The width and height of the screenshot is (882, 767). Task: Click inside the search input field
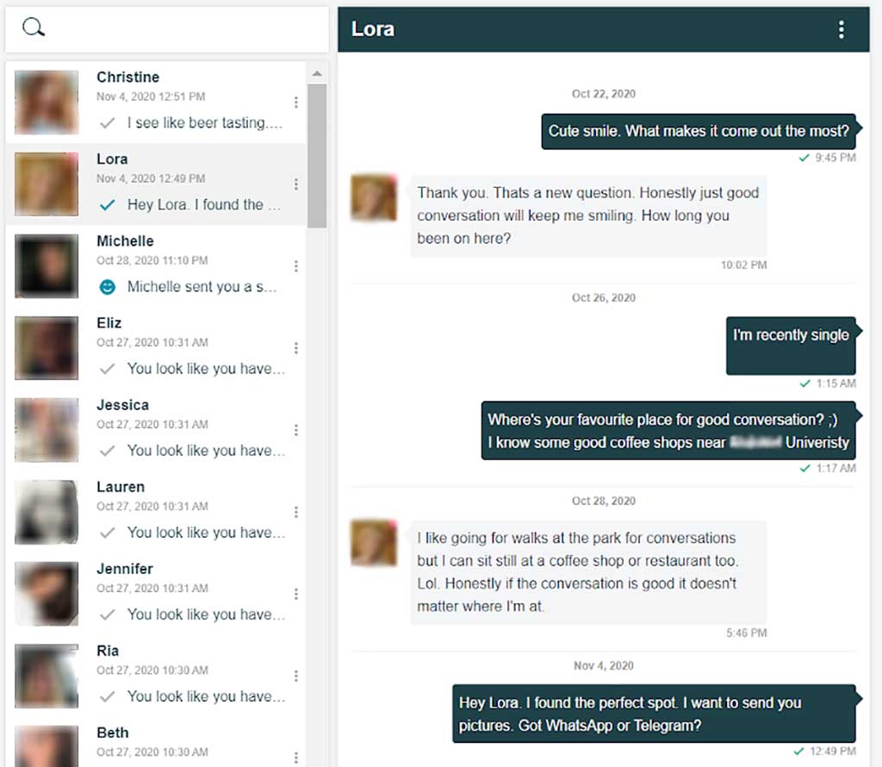[172, 27]
